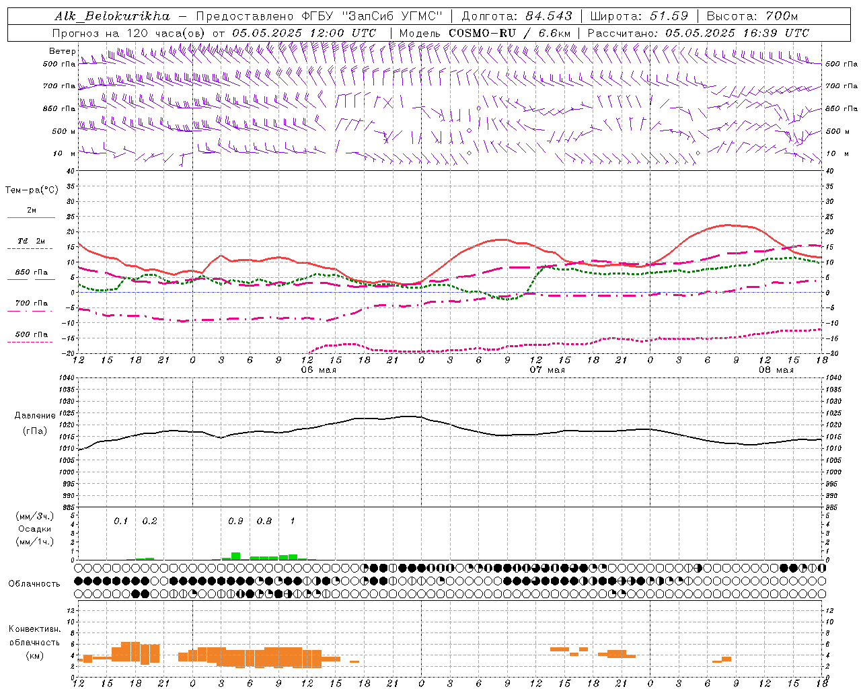
Task: Click the model name COSMO-RU / 6.6км
Action: [x=509, y=33]
